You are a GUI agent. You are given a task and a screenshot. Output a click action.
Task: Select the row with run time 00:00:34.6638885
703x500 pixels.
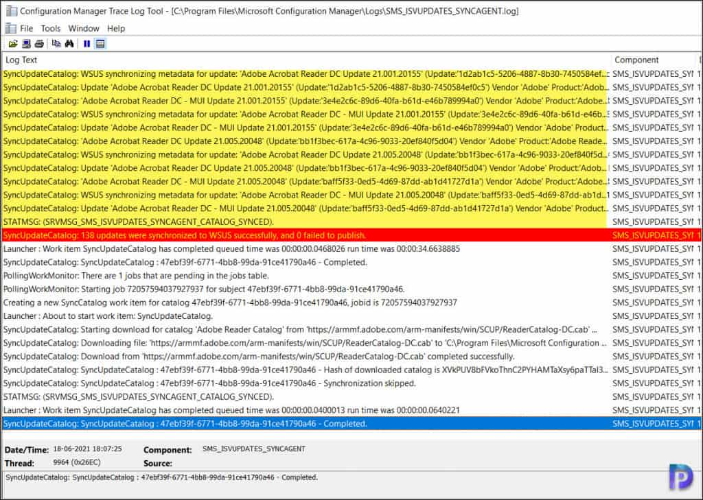click(351, 249)
